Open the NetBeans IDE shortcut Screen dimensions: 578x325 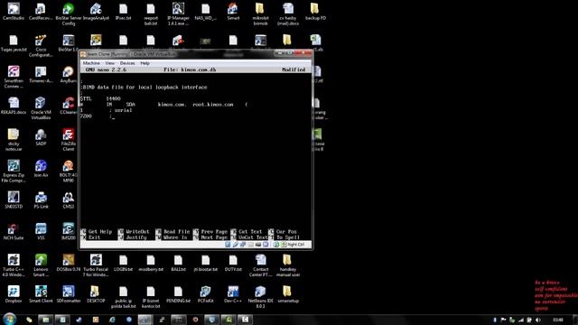click(260, 297)
